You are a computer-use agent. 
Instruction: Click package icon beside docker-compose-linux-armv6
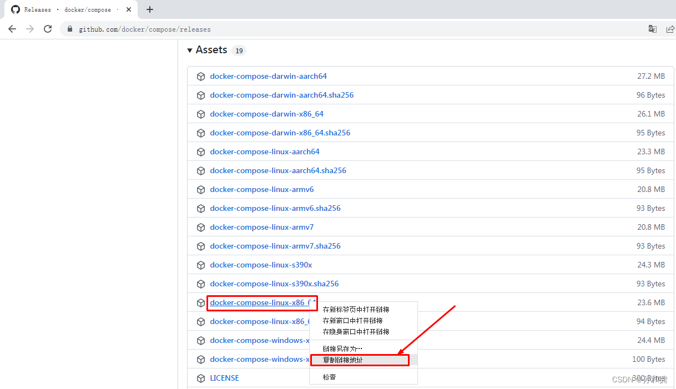(201, 189)
